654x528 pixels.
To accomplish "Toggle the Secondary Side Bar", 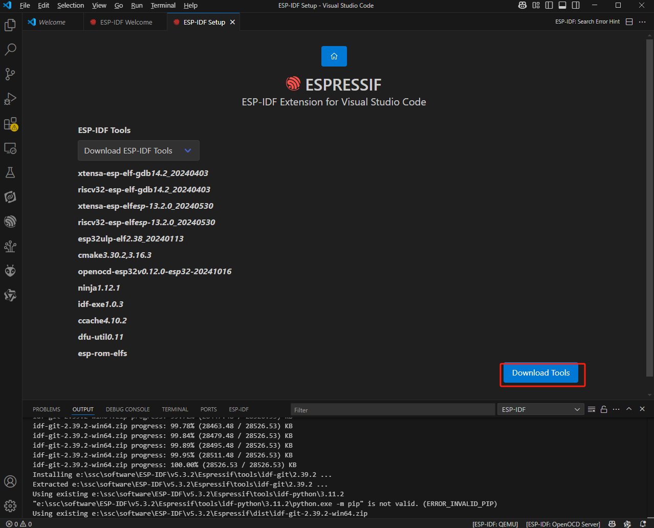I will [x=576, y=6].
